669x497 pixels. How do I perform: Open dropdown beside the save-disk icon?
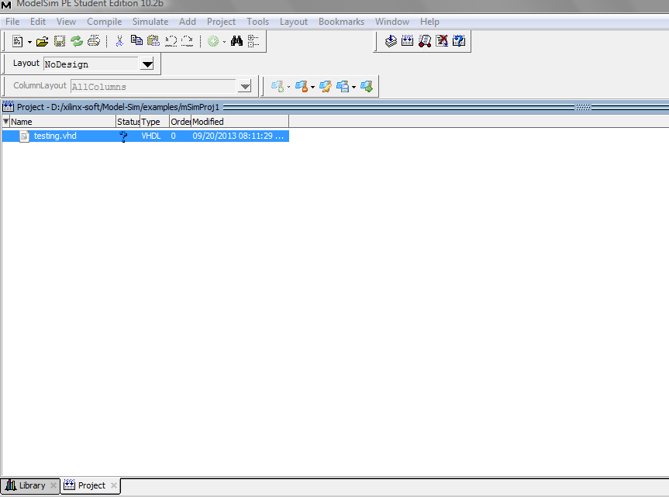(353, 87)
